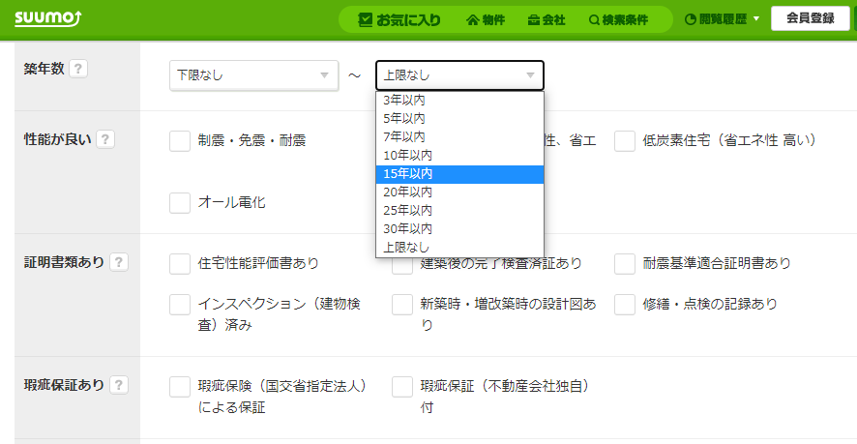Image resolution: width=857 pixels, height=444 pixels.
Task: Click the 閲覧履歴 down arrow
Action: 756,19
